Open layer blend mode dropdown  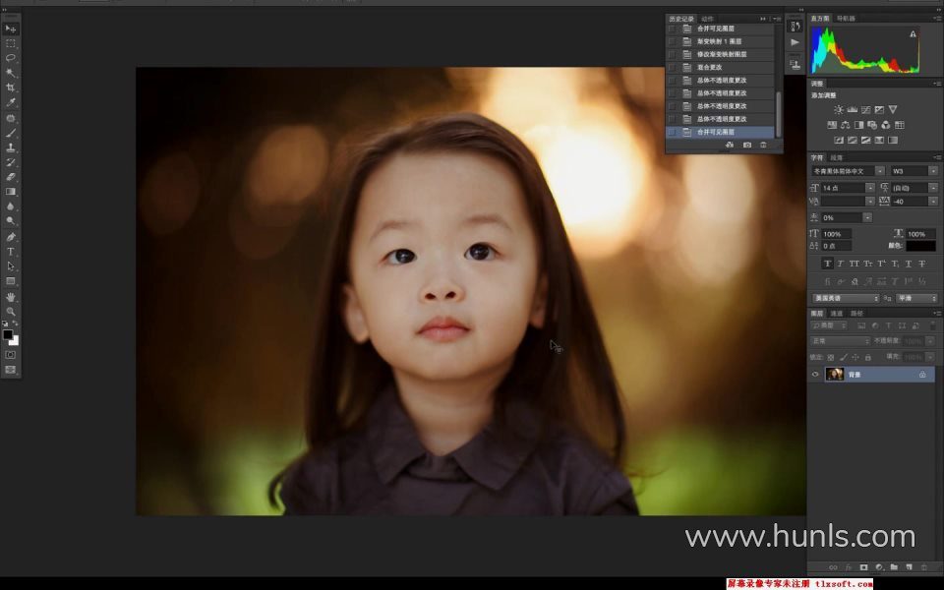point(841,341)
